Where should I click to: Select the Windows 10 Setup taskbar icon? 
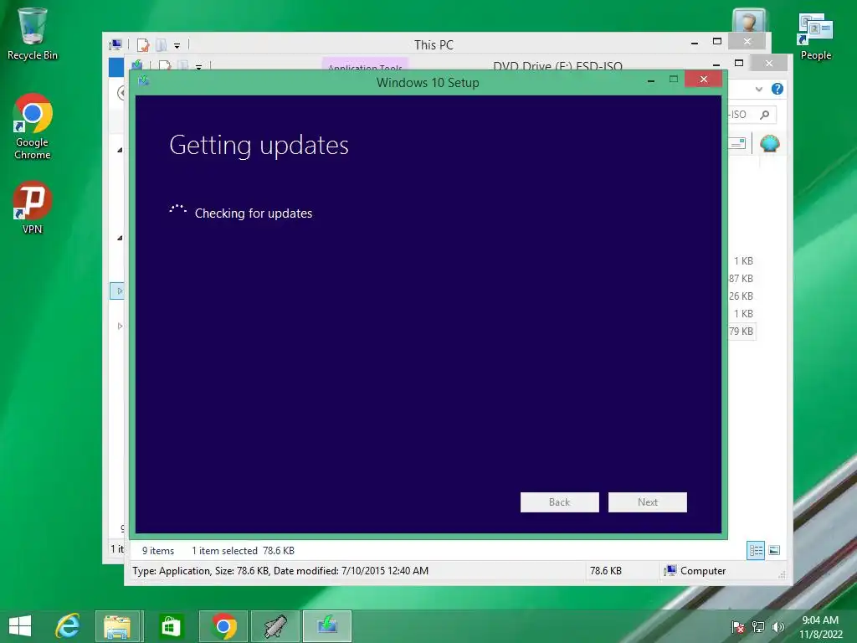click(x=327, y=626)
